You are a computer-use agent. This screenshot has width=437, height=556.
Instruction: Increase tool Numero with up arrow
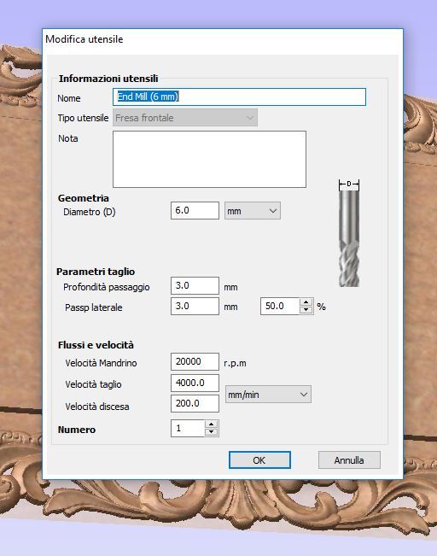(x=212, y=424)
